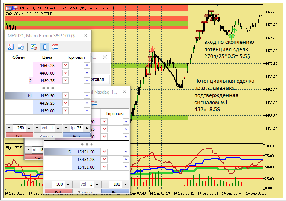Click the Sell button in MESU21 window

[19, 135]
